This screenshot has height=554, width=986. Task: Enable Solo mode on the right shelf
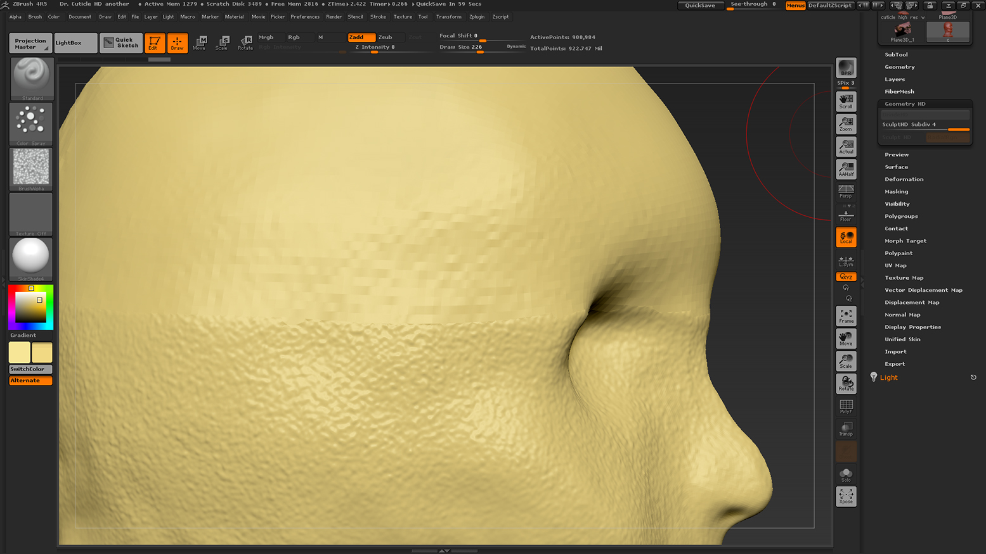click(x=846, y=474)
